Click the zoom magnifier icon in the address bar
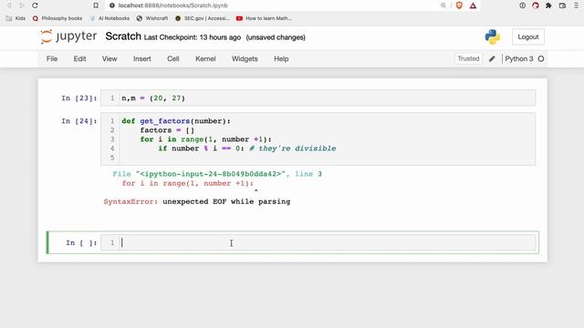This screenshot has width=584, height=328. (443, 5)
